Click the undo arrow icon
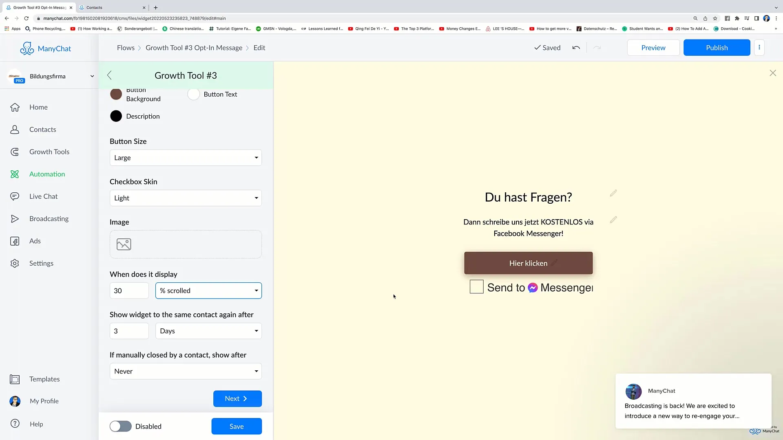 pyautogui.click(x=577, y=47)
